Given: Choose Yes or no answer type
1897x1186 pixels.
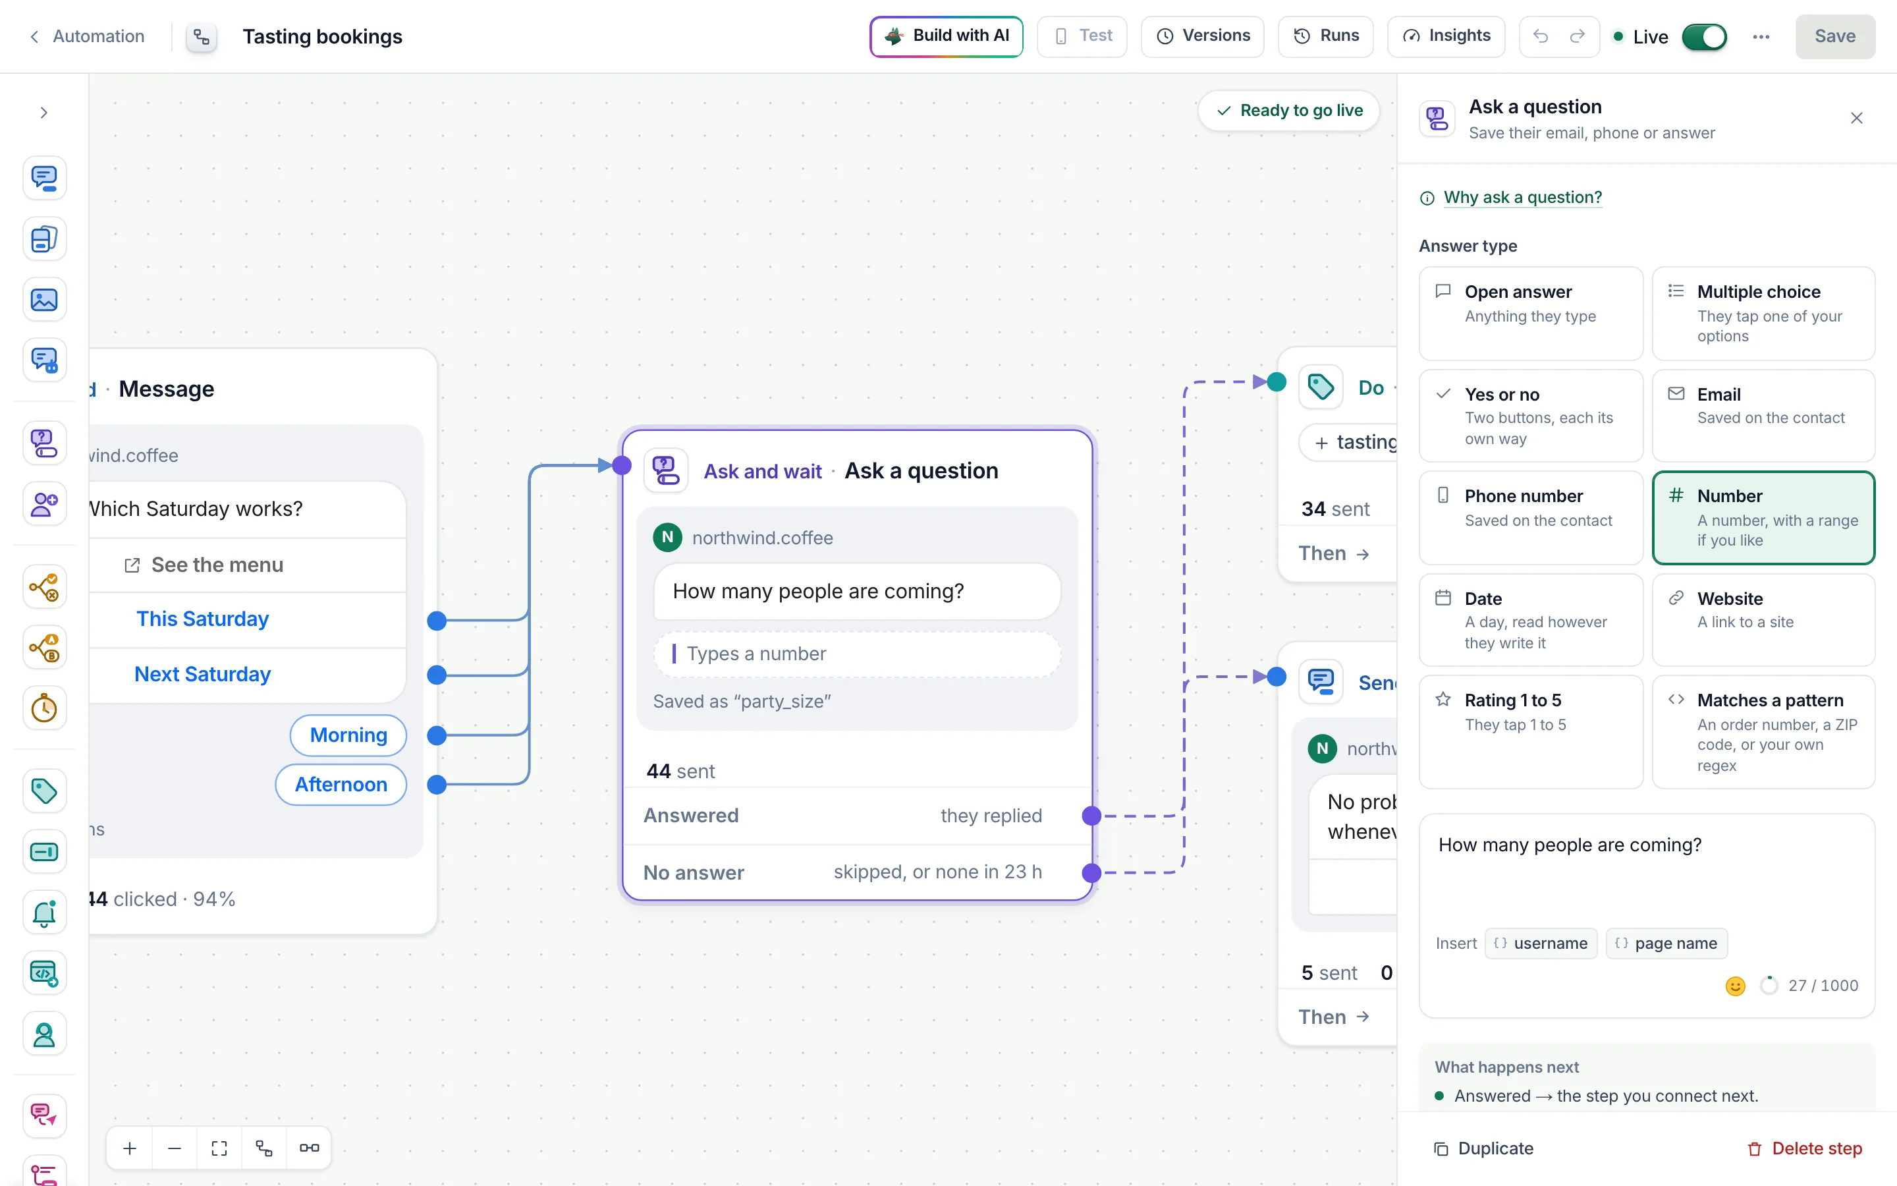Looking at the screenshot, I should coord(1530,416).
